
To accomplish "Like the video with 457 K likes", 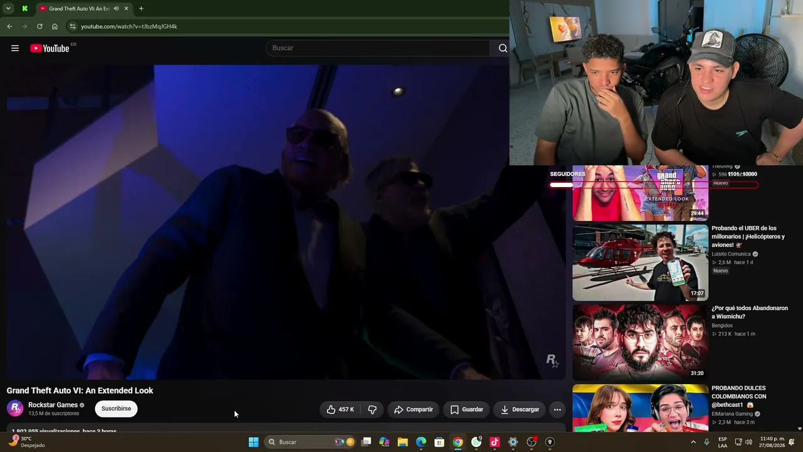I will tap(340, 409).
